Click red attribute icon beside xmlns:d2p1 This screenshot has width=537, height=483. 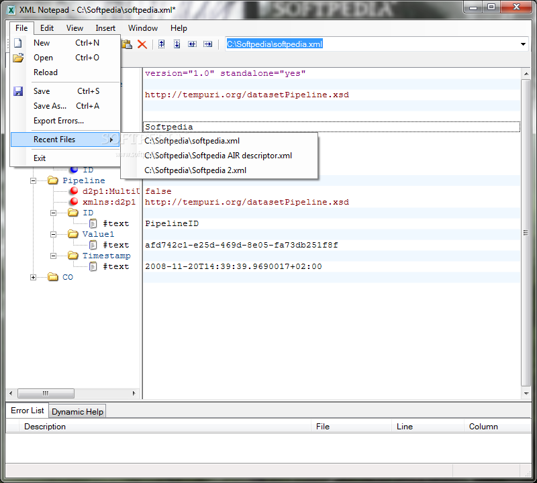tap(74, 202)
